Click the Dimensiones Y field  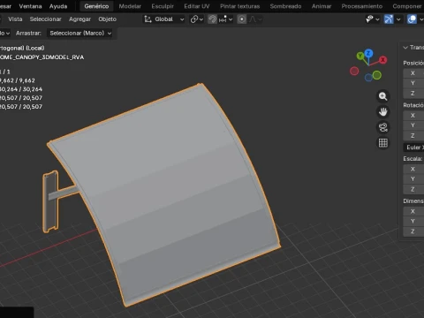(413, 222)
